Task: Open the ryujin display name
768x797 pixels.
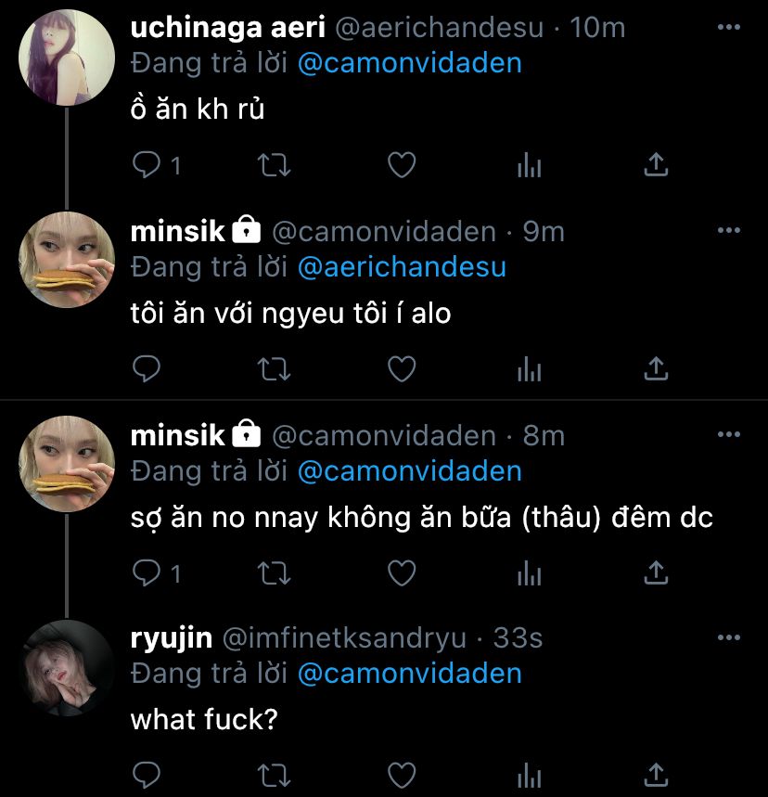Action: pyautogui.click(x=172, y=638)
